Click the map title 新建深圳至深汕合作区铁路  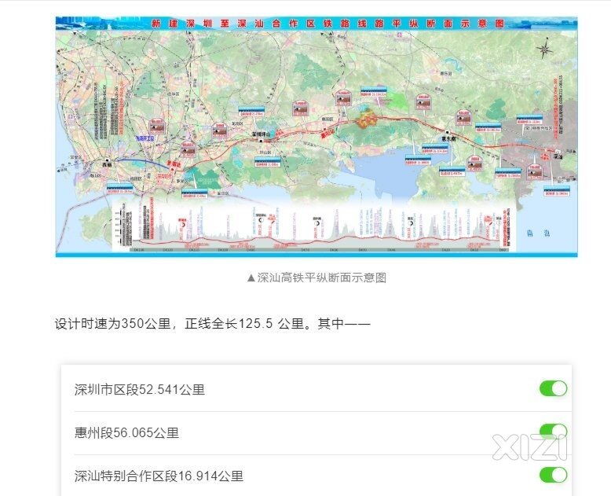[328, 24]
